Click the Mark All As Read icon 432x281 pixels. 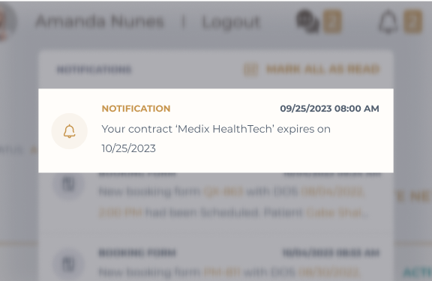tap(250, 70)
